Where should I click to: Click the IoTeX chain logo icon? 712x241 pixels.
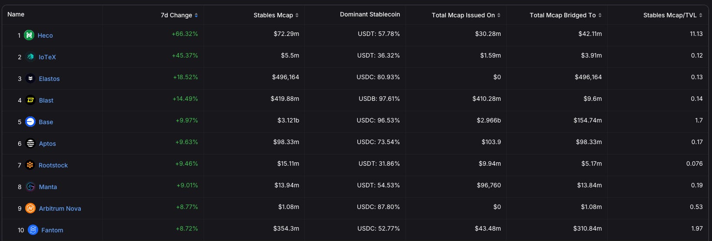coord(30,57)
